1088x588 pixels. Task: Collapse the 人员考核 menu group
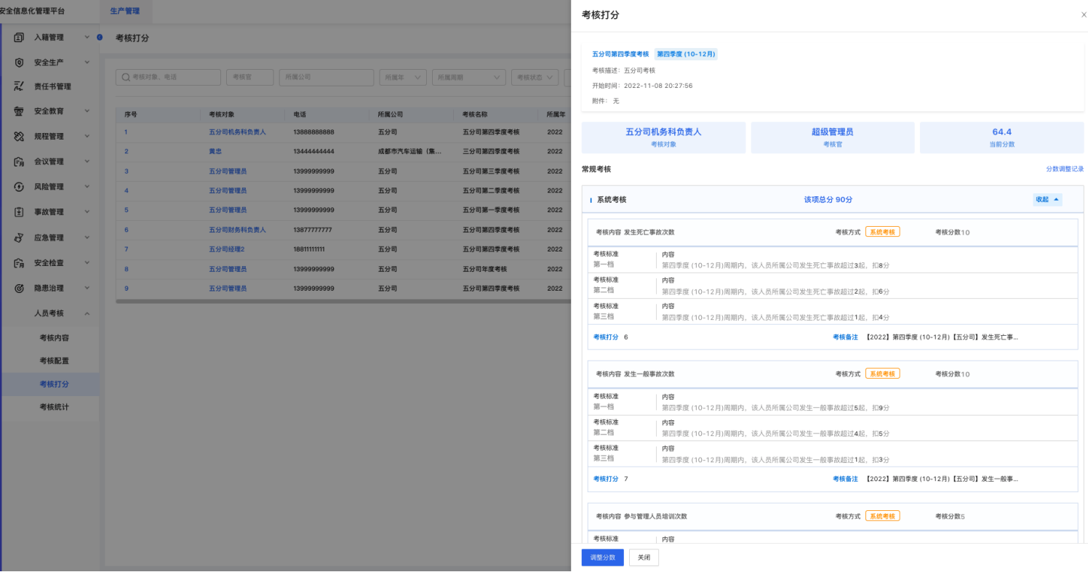point(87,313)
